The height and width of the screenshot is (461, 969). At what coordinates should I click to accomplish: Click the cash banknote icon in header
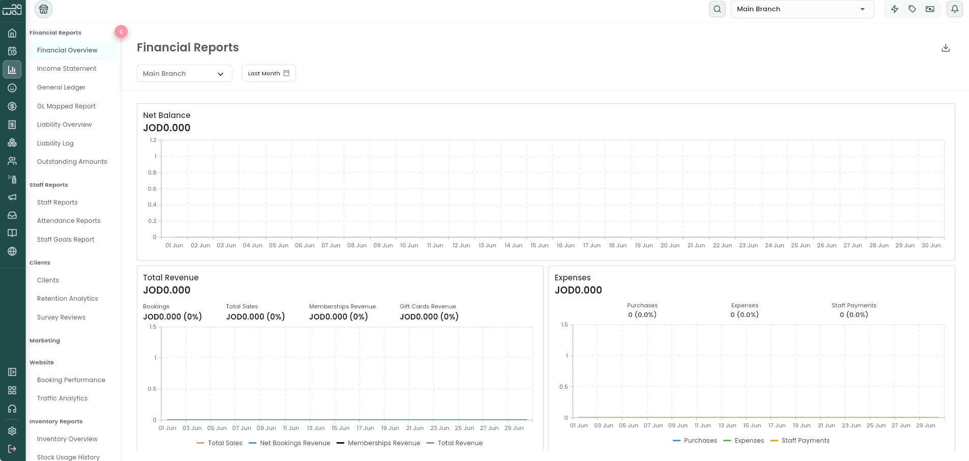[x=930, y=9]
